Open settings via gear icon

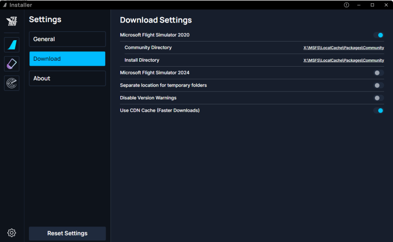tap(11, 233)
